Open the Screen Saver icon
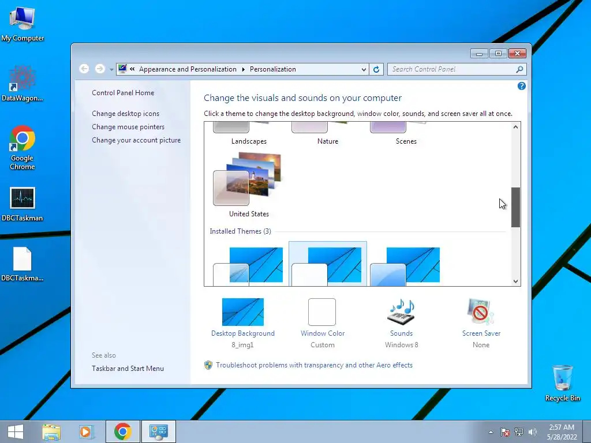This screenshot has height=443, width=591. (481, 312)
